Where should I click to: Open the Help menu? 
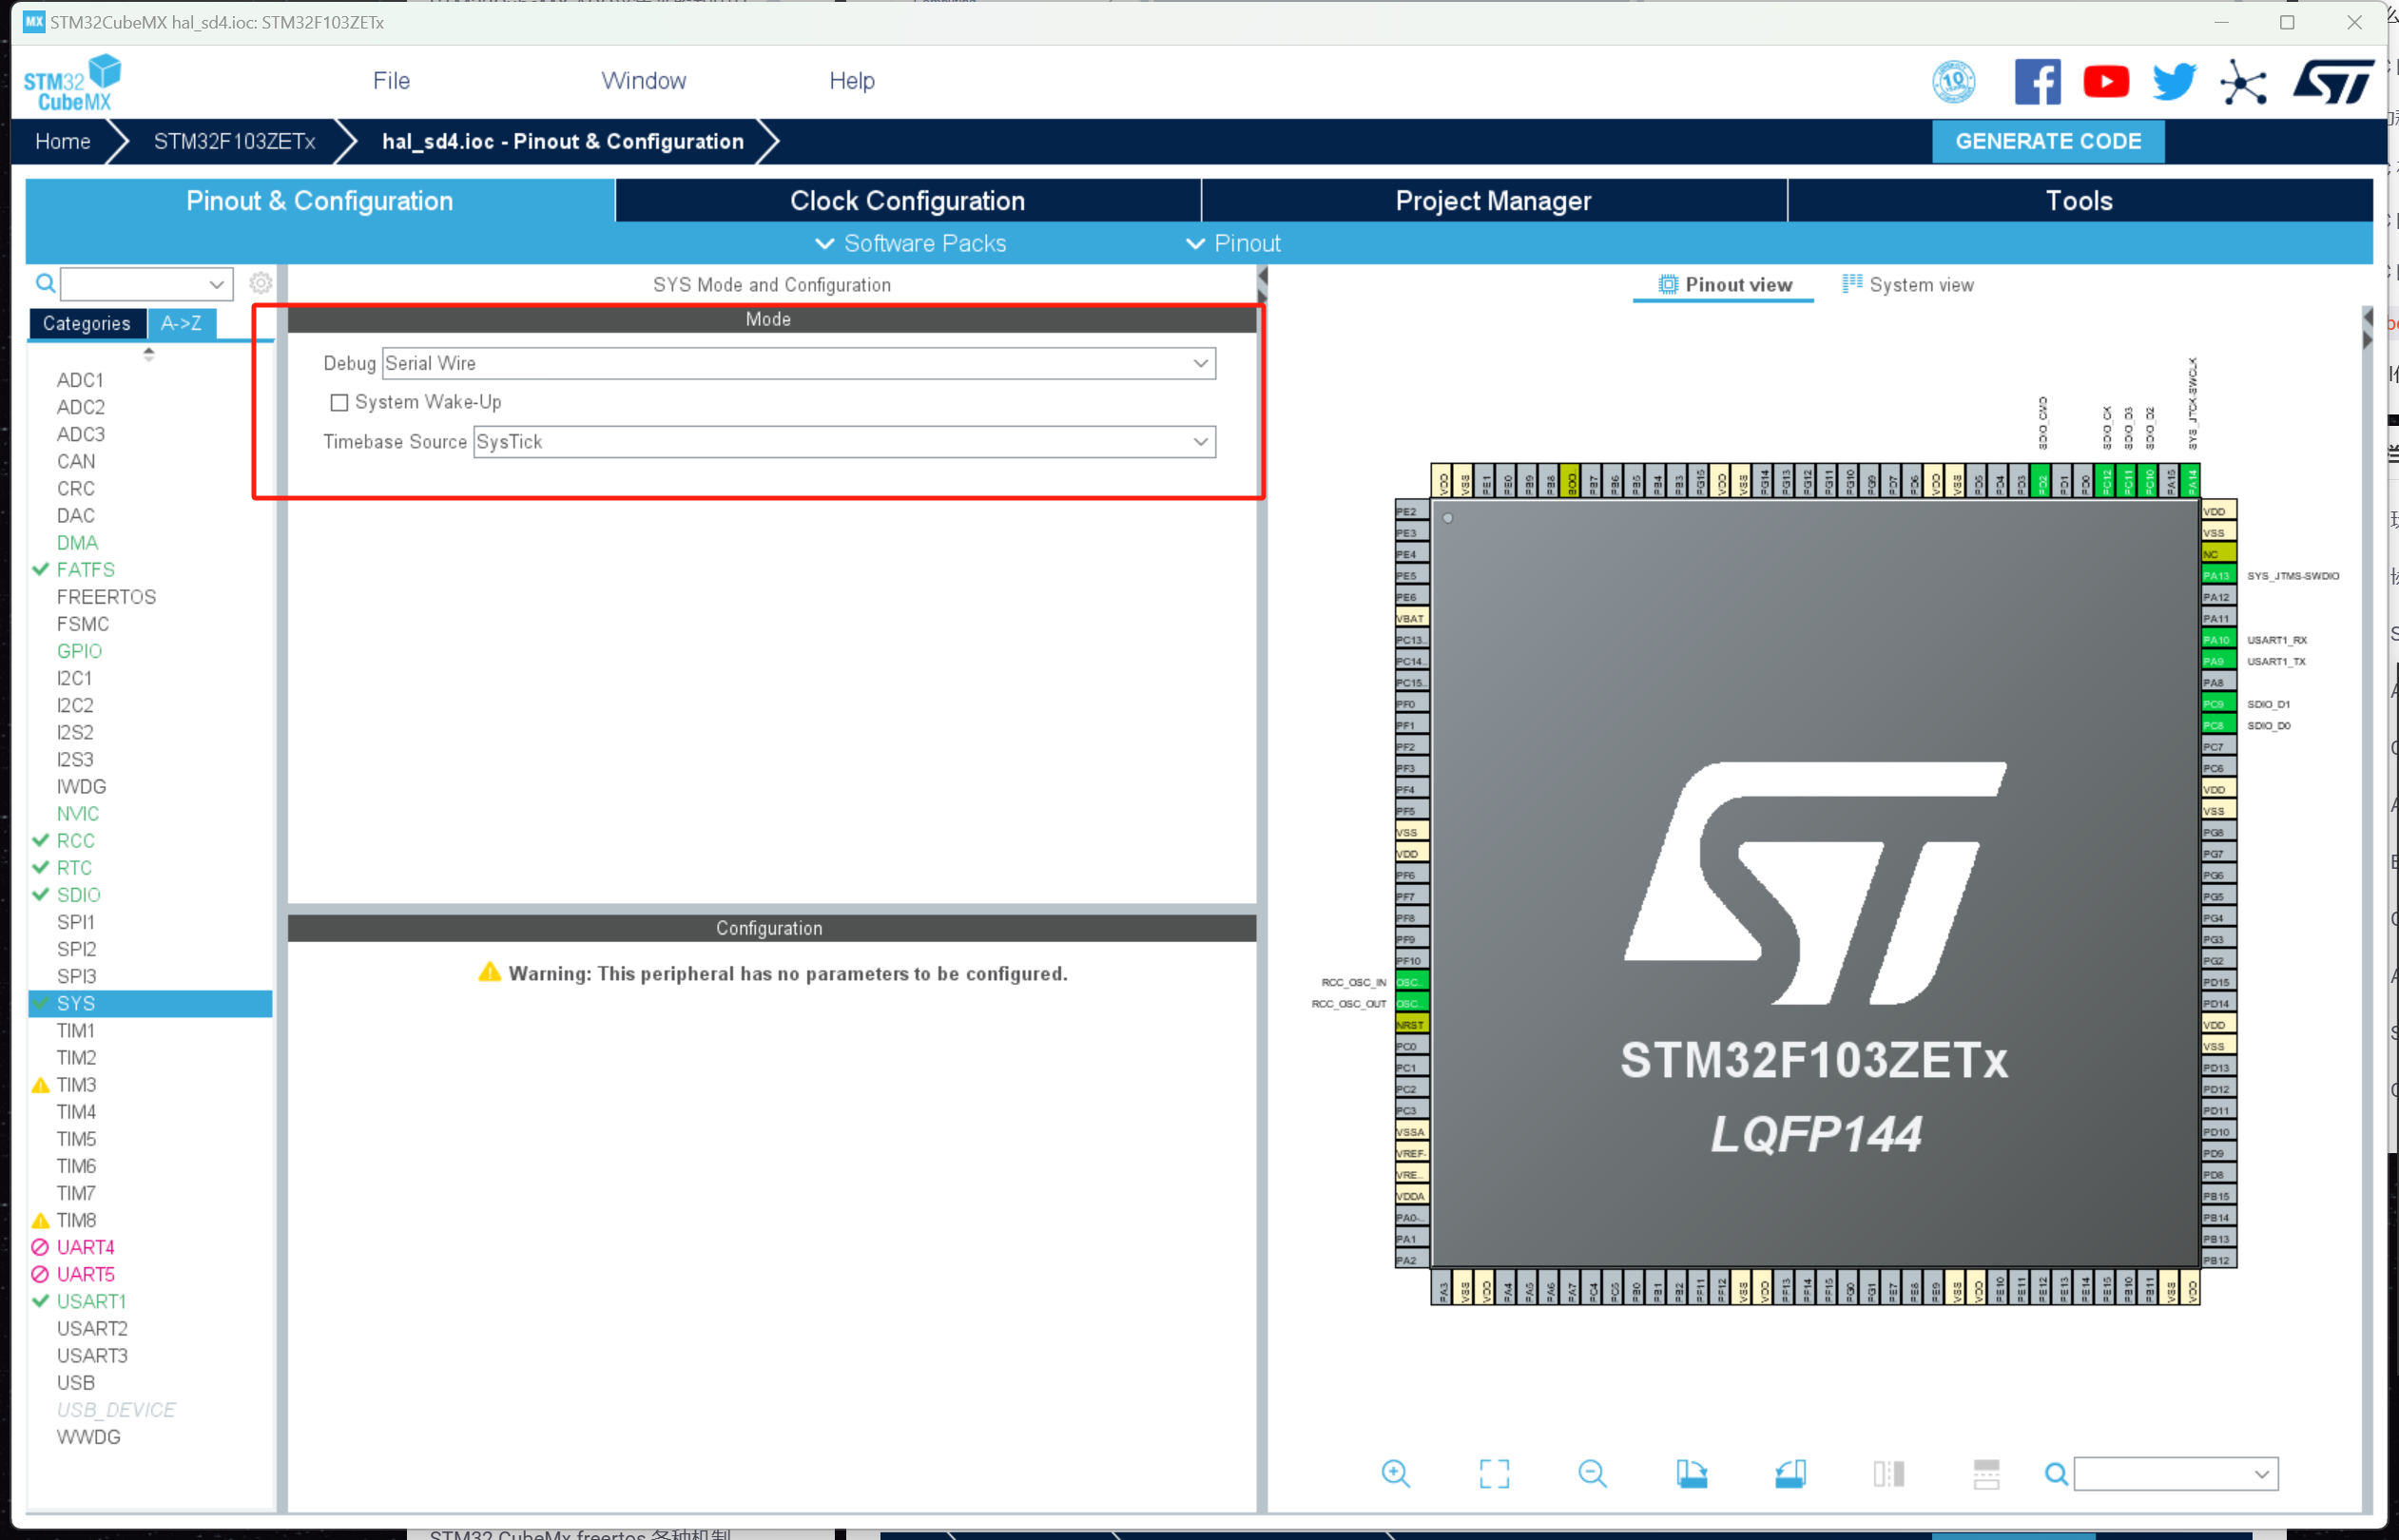[851, 81]
